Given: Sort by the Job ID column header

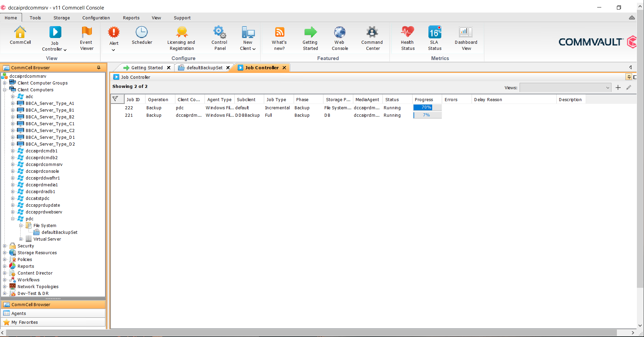Looking at the screenshot, I should (135, 99).
